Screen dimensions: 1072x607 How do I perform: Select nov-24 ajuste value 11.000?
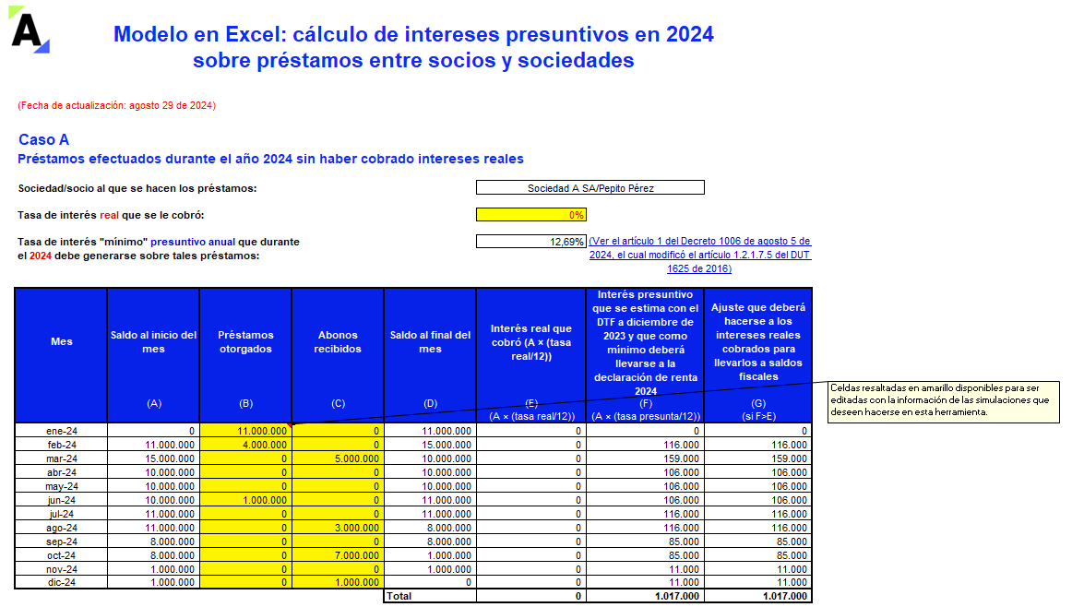click(x=758, y=569)
